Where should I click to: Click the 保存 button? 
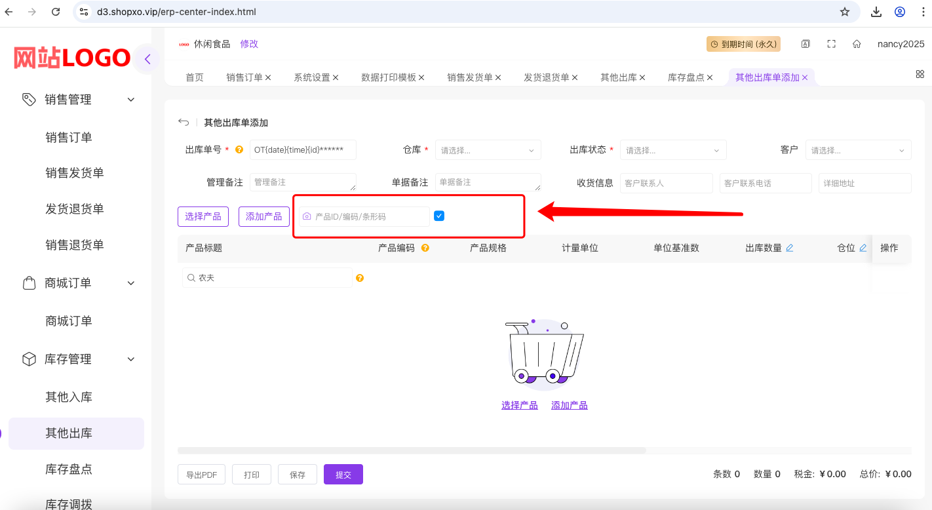coord(298,475)
